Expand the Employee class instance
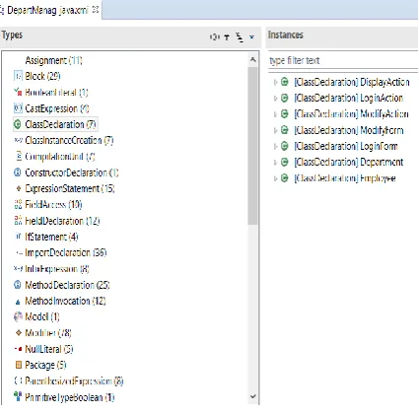Viewport: 419px width, 414px height. click(276, 178)
